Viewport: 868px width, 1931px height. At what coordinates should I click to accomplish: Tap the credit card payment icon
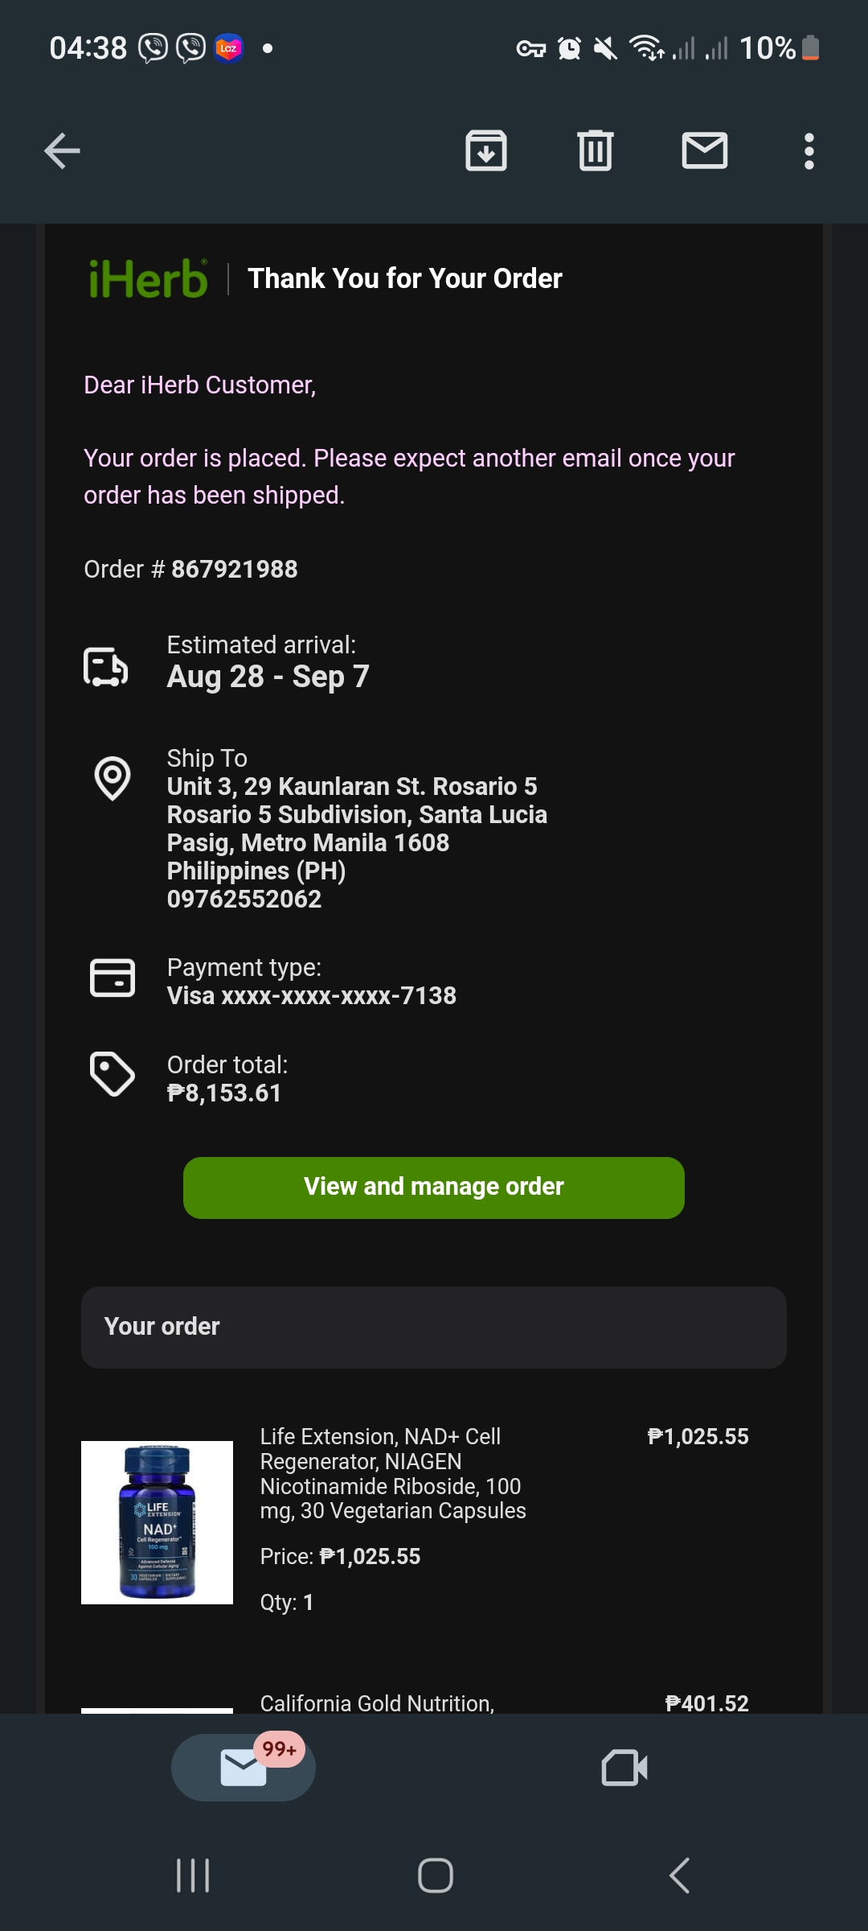(113, 978)
